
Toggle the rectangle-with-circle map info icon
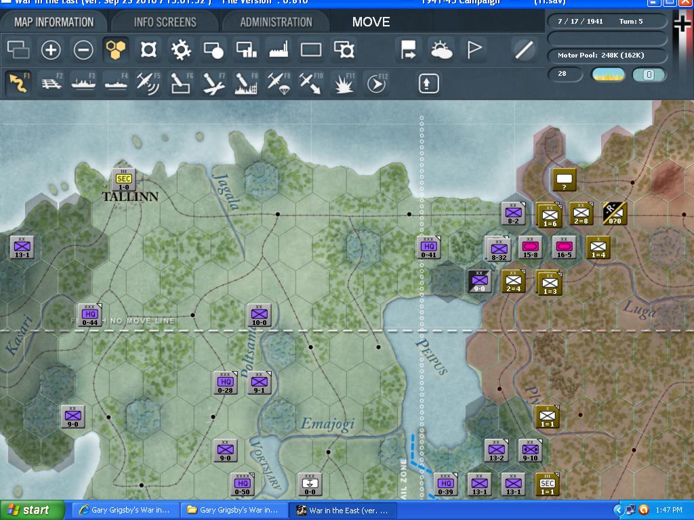coord(213,49)
